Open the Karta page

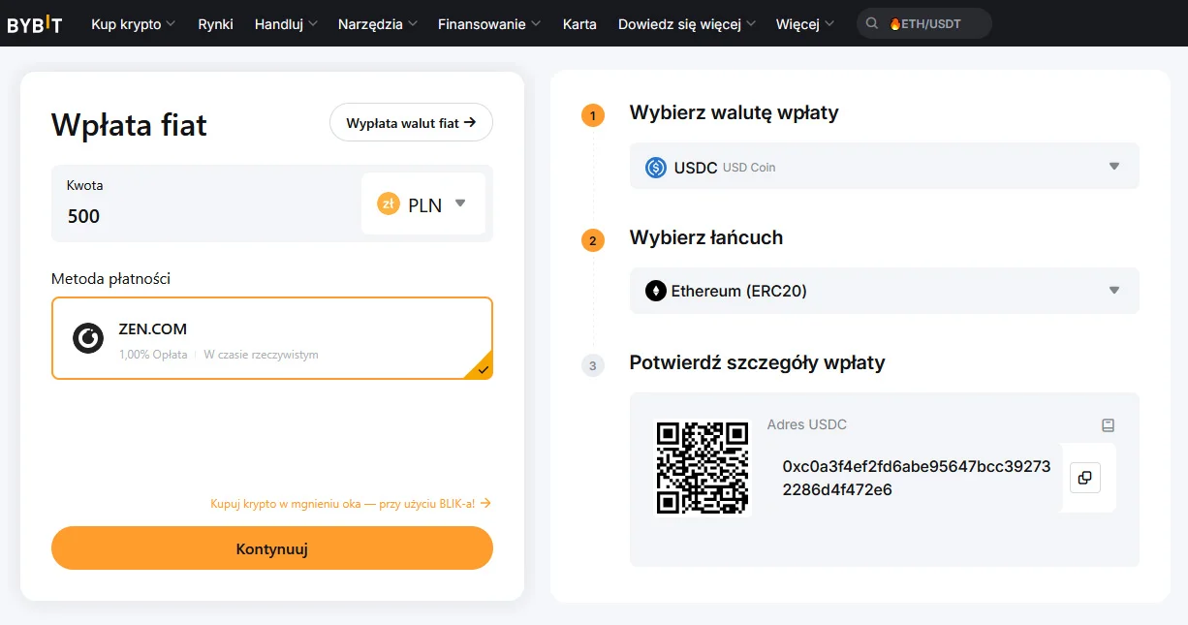579,24
